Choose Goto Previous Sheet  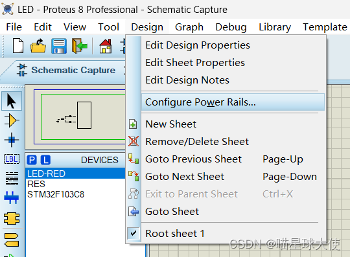click(x=226, y=159)
